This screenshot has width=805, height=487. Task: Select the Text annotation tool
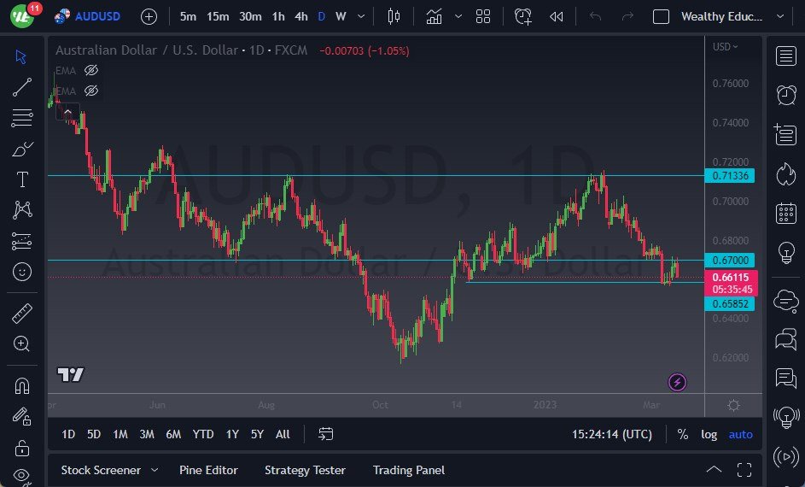[21, 179]
